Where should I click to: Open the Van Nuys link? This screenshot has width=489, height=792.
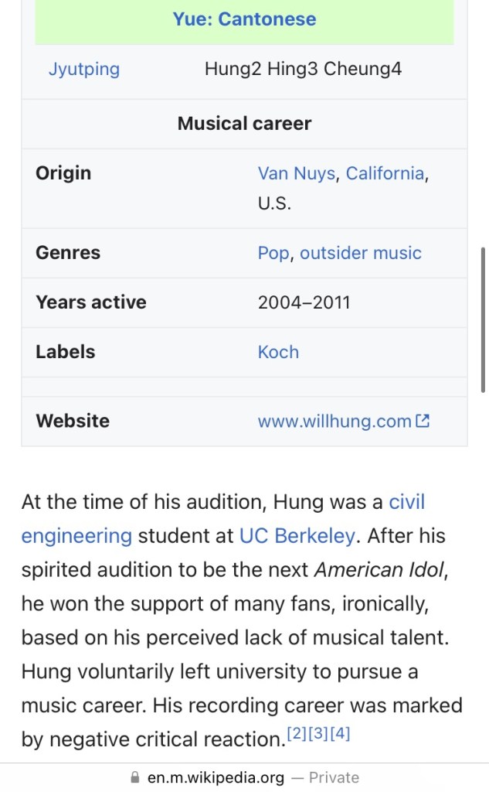tap(297, 172)
